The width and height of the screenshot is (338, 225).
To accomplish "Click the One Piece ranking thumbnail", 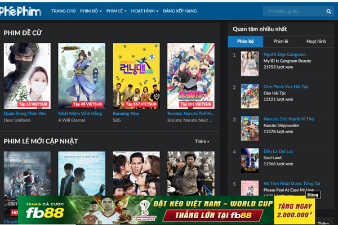I will pyautogui.click(x=250, y=96).
